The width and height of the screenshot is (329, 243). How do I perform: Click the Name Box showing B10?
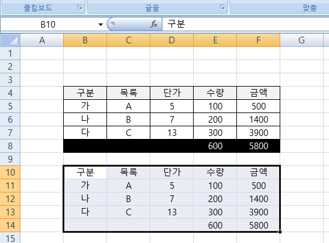[x=48, y=25]
